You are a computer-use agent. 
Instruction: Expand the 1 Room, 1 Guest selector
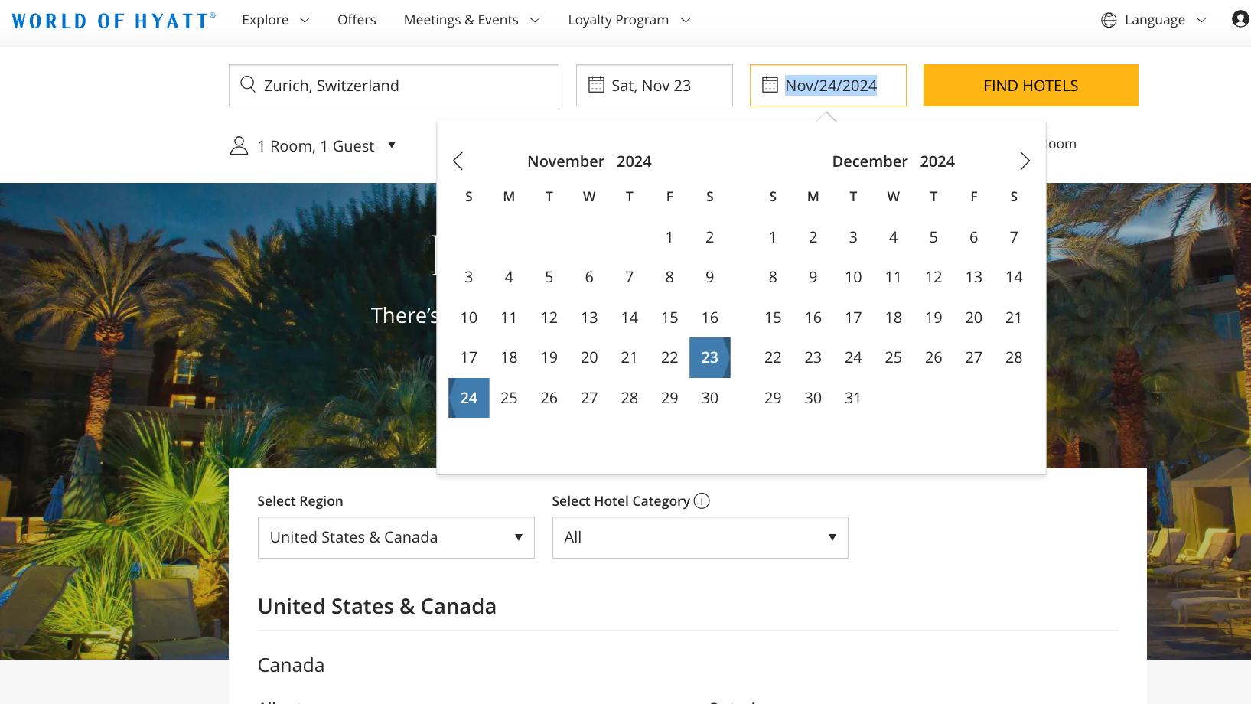pos(314,145)
